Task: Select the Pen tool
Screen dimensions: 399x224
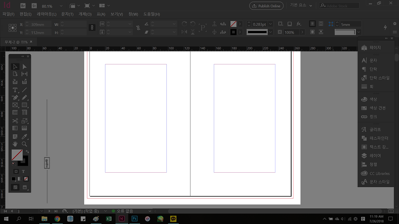Action: pos(15,98)
